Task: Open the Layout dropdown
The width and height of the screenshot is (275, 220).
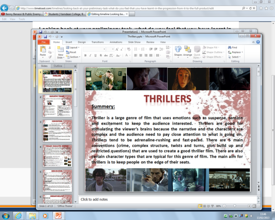Action: coord(73,48)
